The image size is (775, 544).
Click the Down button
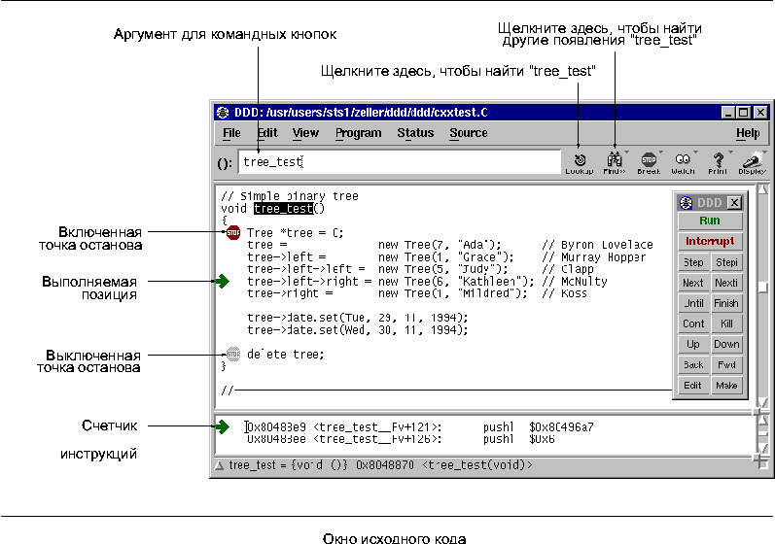coord(726,344)
